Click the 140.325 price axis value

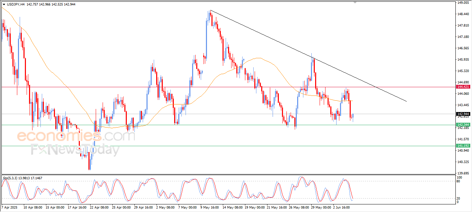click(463, 162)
